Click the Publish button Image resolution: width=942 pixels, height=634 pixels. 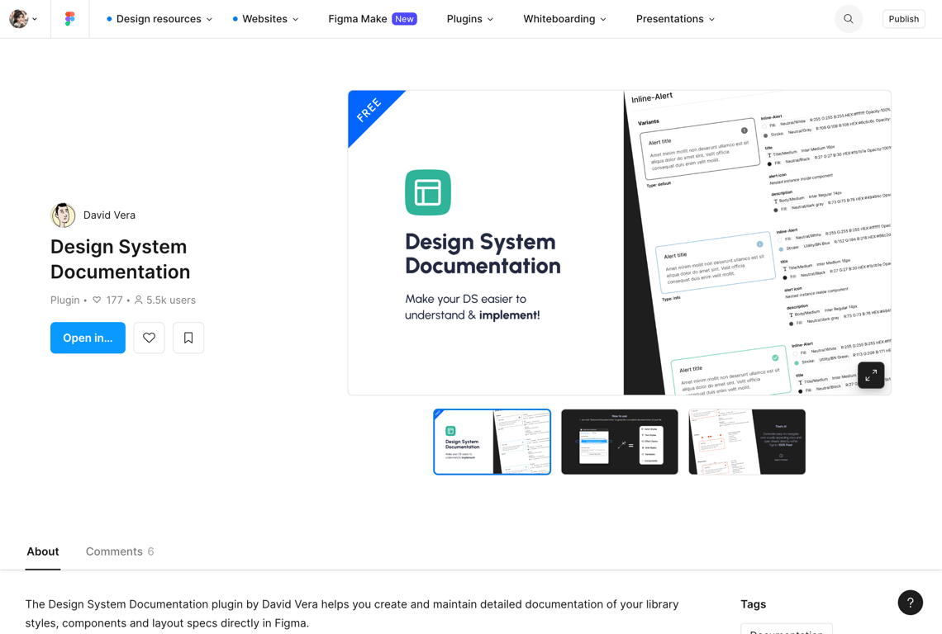[x=903, y=18]
